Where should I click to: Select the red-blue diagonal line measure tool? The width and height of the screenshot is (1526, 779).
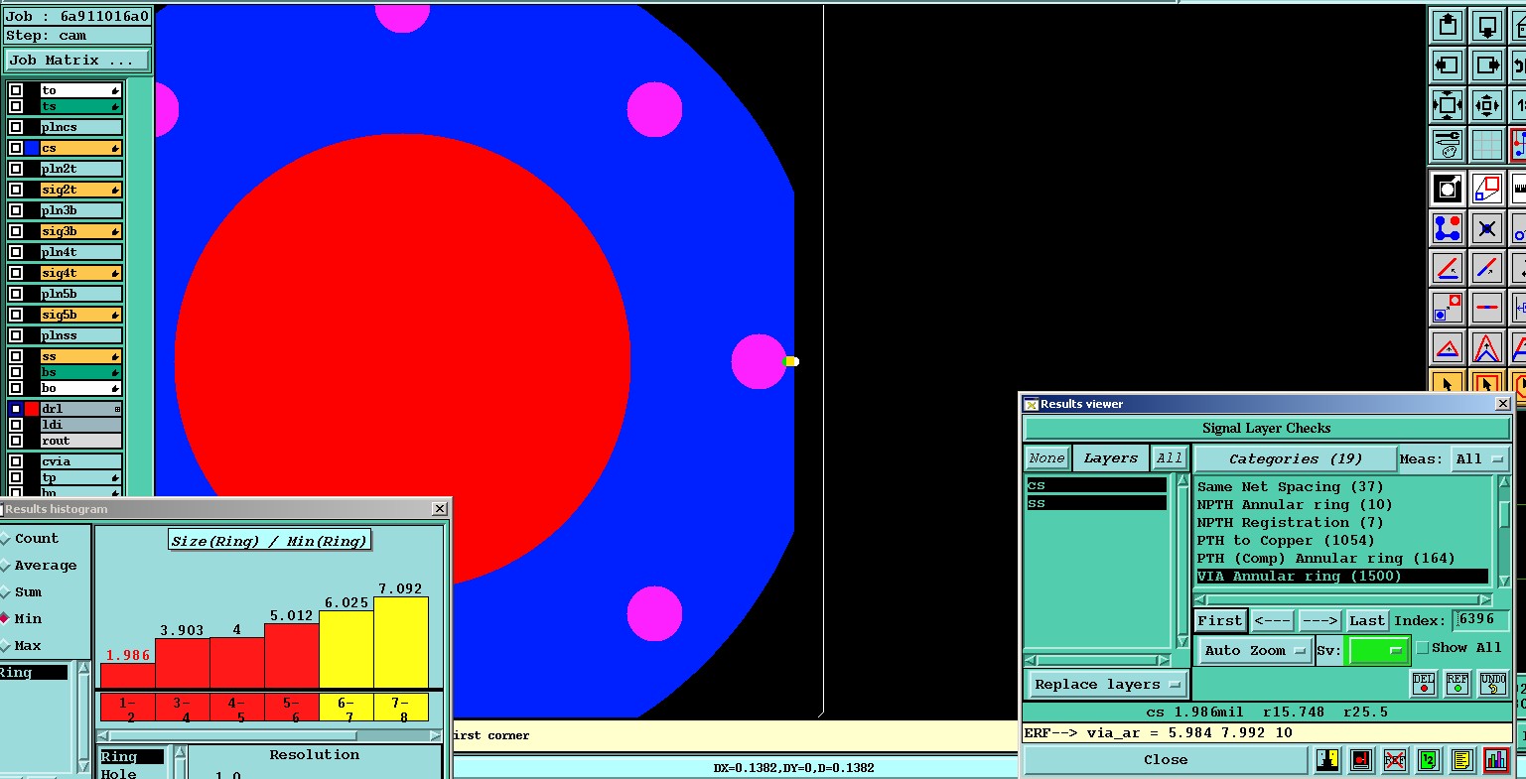[1486, 268]
